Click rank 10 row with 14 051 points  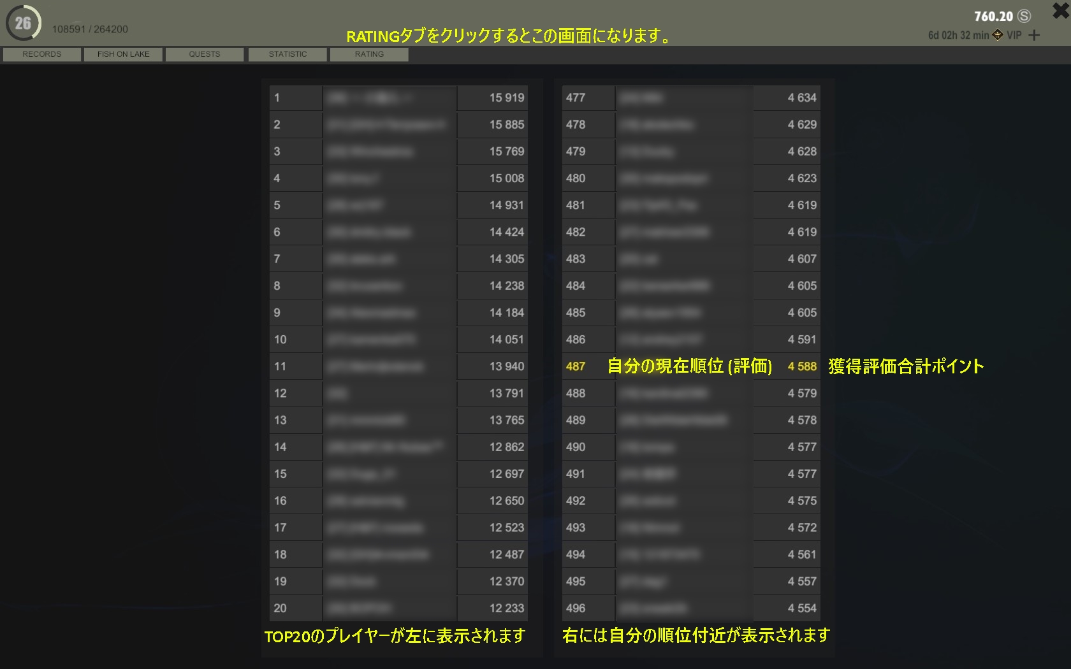pos(398,340)
